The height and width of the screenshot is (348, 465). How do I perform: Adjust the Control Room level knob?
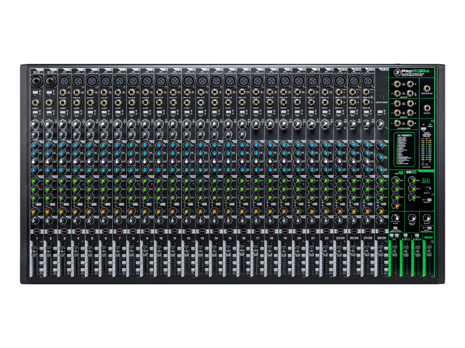412,218
